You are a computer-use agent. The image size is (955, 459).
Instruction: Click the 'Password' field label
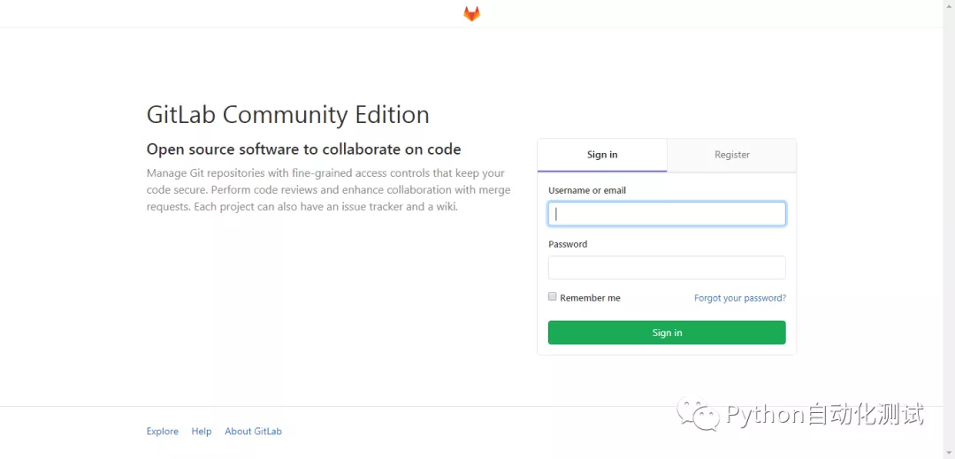[568, 244]
